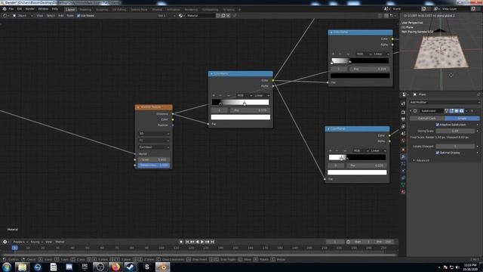Screen dimensions: 483x272
Task: Open the Blender logo menu
Action: [x=5, y=9]
